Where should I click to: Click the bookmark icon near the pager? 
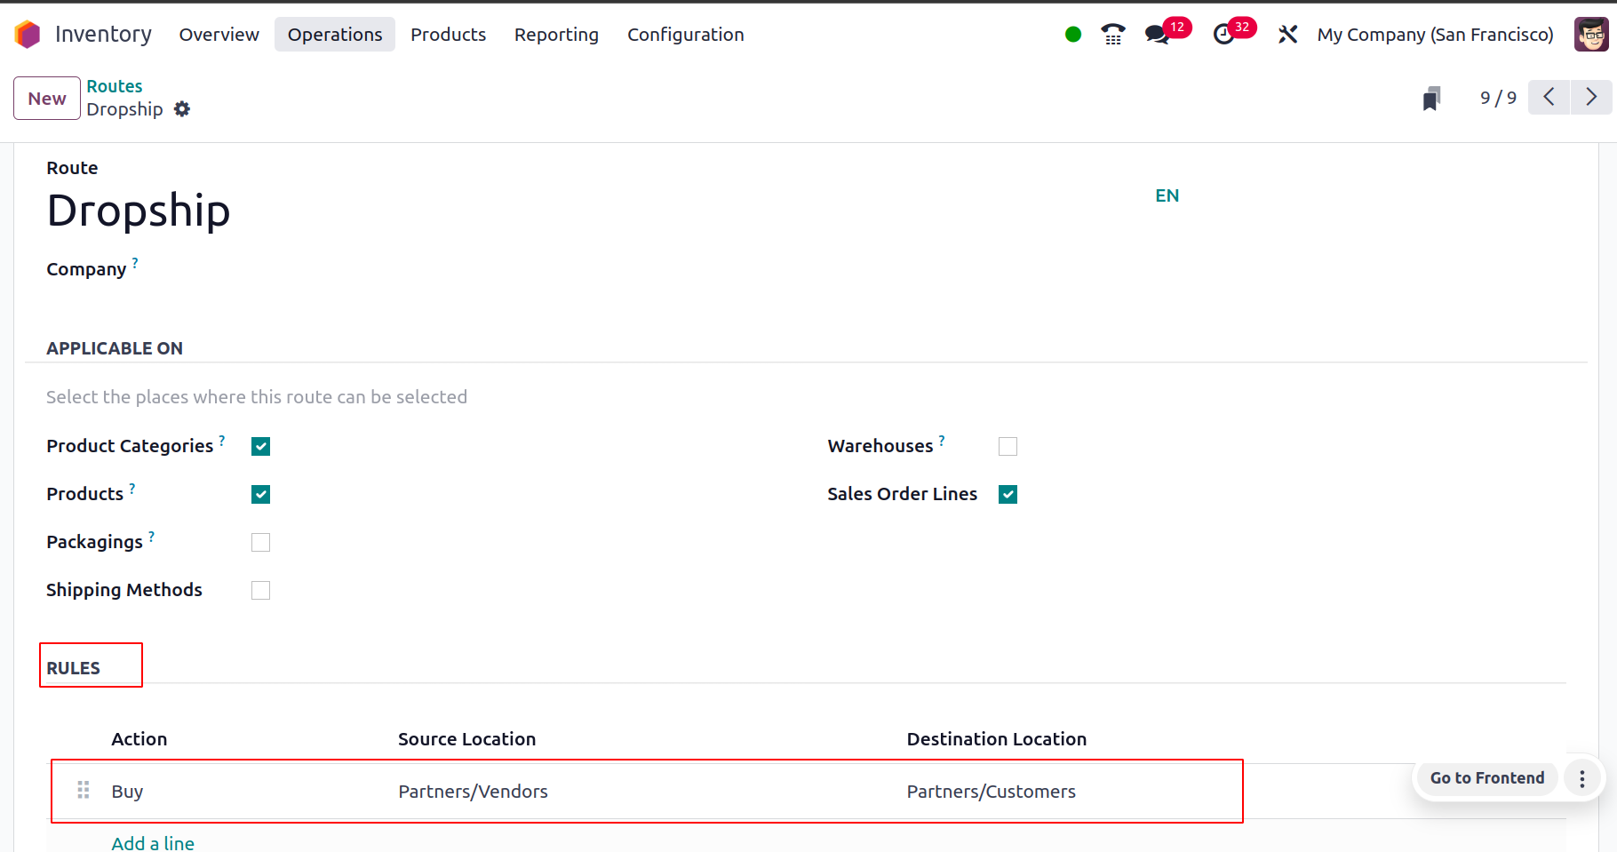[x=1431, y=98]
